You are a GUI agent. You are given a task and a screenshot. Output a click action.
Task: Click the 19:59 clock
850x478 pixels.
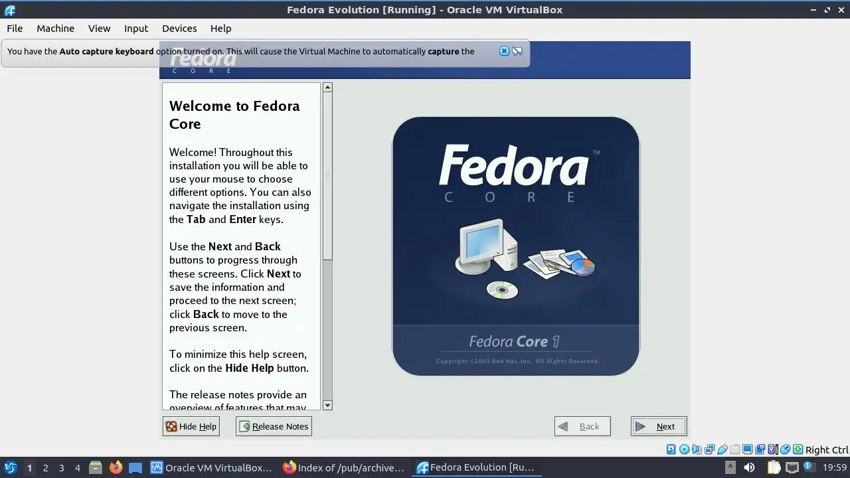[x=834, y=467]
